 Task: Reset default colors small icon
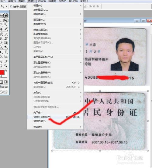(0, 77)
